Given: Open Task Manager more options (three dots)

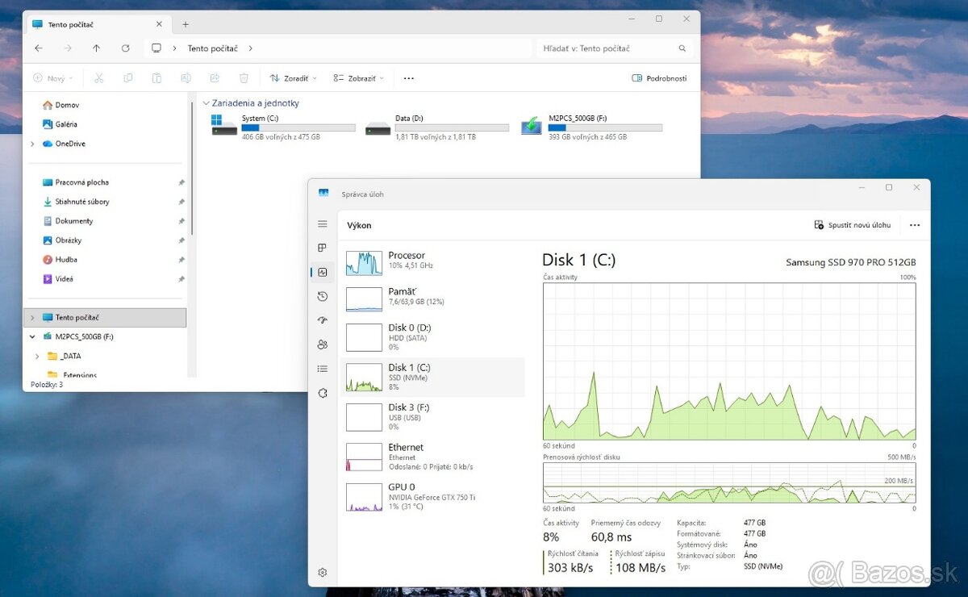Looking at the screenshot, I should (915, 225).
